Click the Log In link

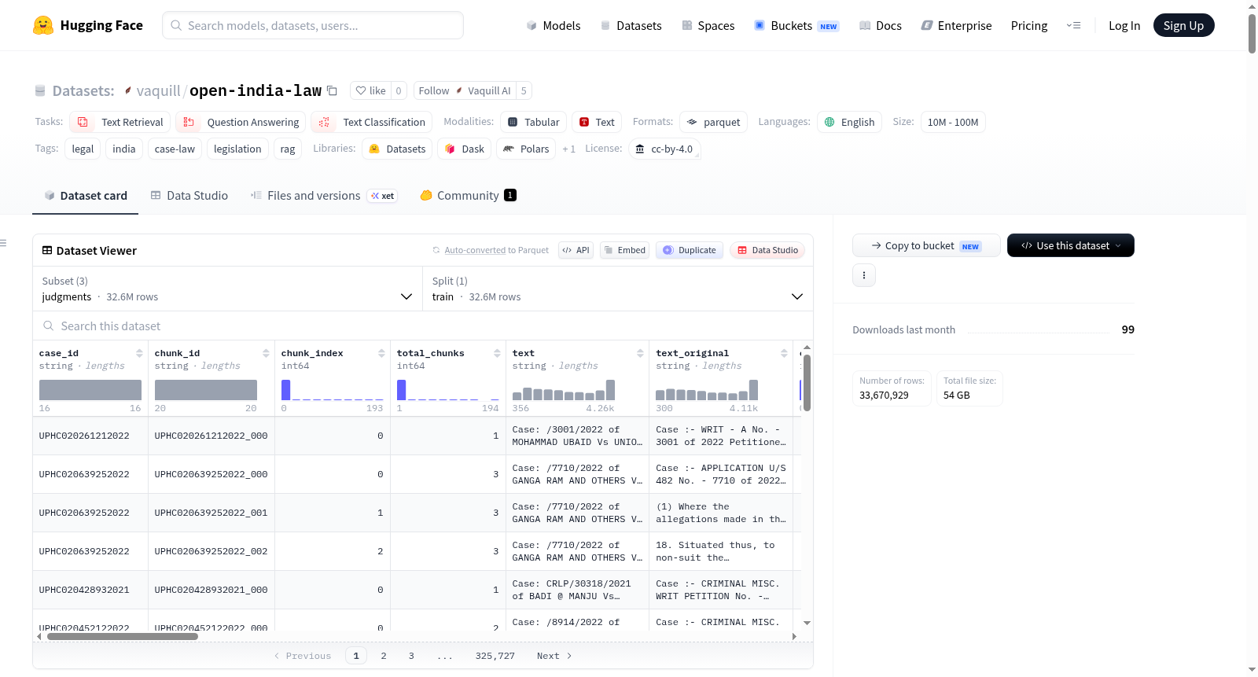tap(1124, 25)
